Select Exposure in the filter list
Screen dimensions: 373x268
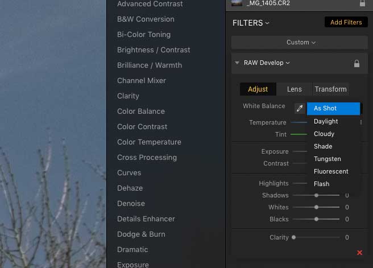[x=132, y=265]
